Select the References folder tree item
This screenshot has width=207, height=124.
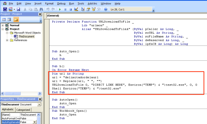[21, 40]
